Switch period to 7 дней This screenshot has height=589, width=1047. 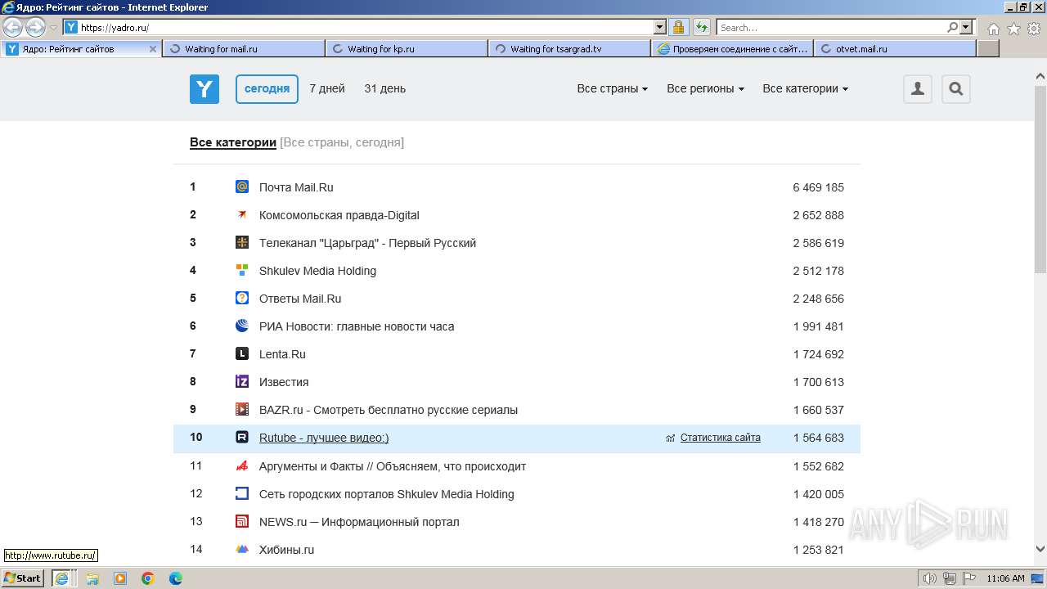(327, 88)
